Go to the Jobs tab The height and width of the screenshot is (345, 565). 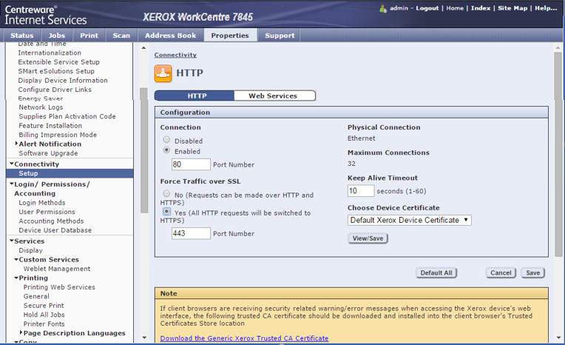coord(57,35)
